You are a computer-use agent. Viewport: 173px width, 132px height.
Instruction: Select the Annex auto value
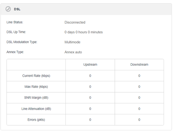pyautogui.click(x=73, y=52)
